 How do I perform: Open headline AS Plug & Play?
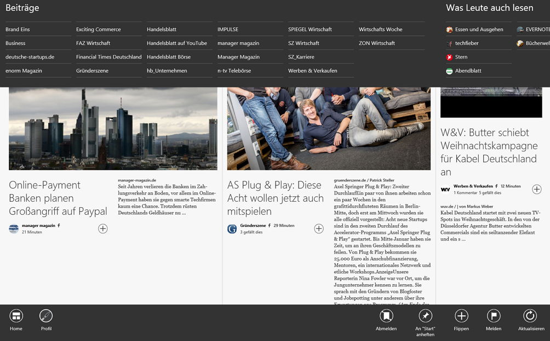[276, 198]
